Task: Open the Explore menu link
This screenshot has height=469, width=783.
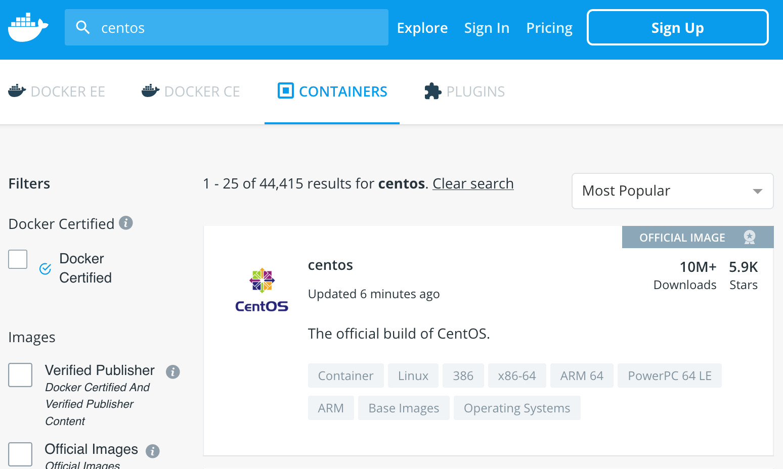Action: tap(422, 28)
